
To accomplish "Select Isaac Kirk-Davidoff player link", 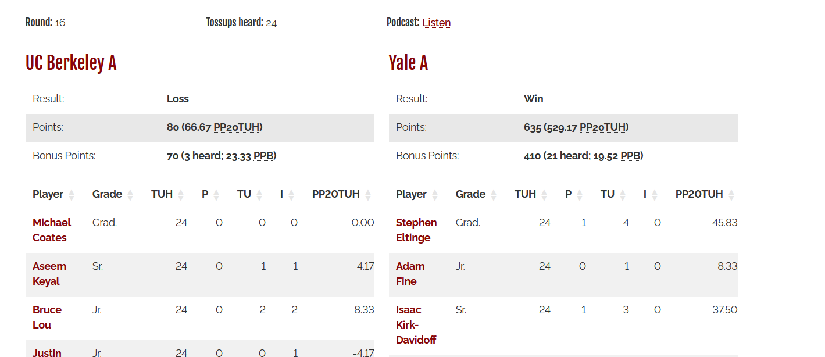I will (415, 324).
